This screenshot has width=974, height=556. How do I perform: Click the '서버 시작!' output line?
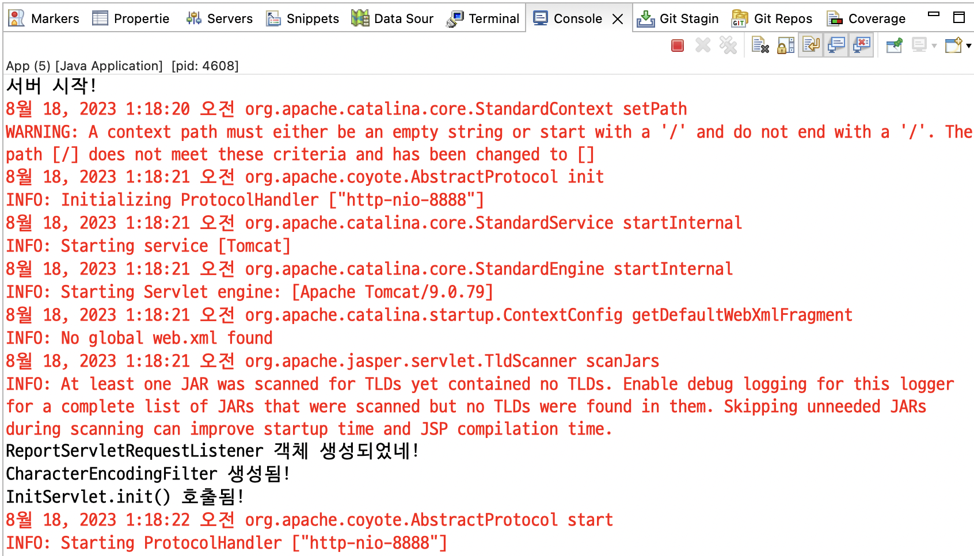point(51,86)
